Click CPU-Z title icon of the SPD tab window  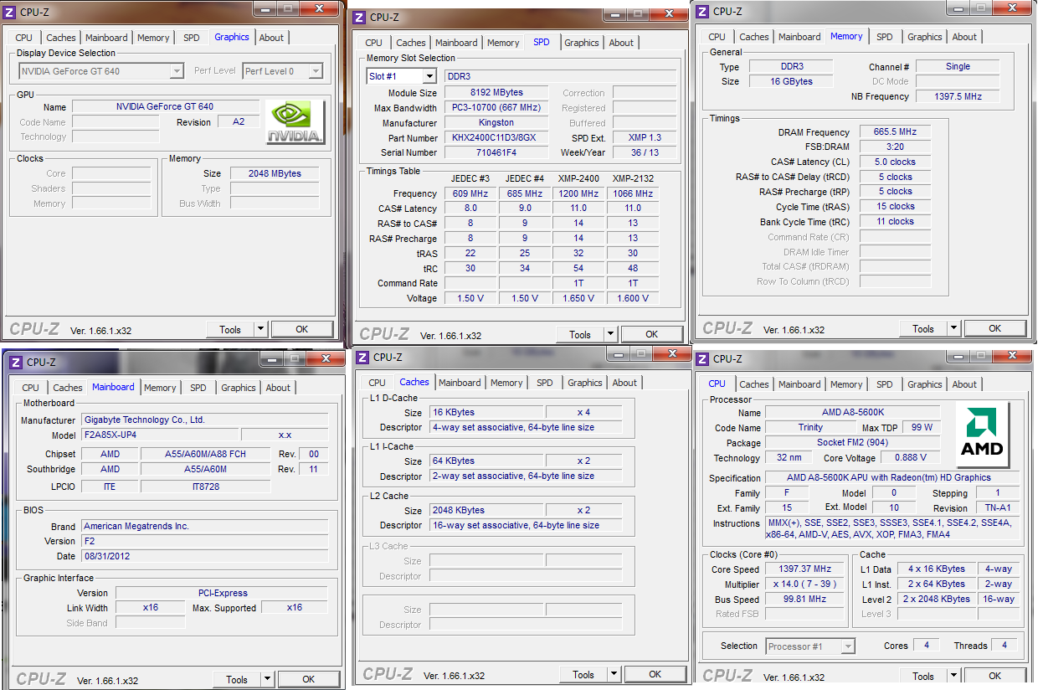click(x=360, y=18)
